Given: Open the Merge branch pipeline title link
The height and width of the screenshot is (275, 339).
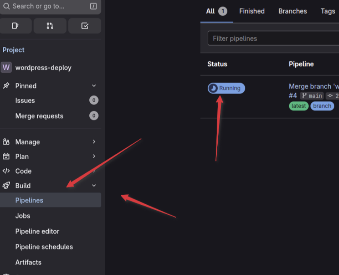Looking at the screenshot, I should point(314,86).
